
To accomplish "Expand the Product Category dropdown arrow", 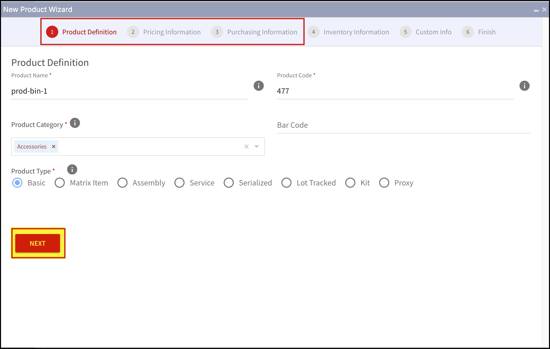I will coord(257,147).
